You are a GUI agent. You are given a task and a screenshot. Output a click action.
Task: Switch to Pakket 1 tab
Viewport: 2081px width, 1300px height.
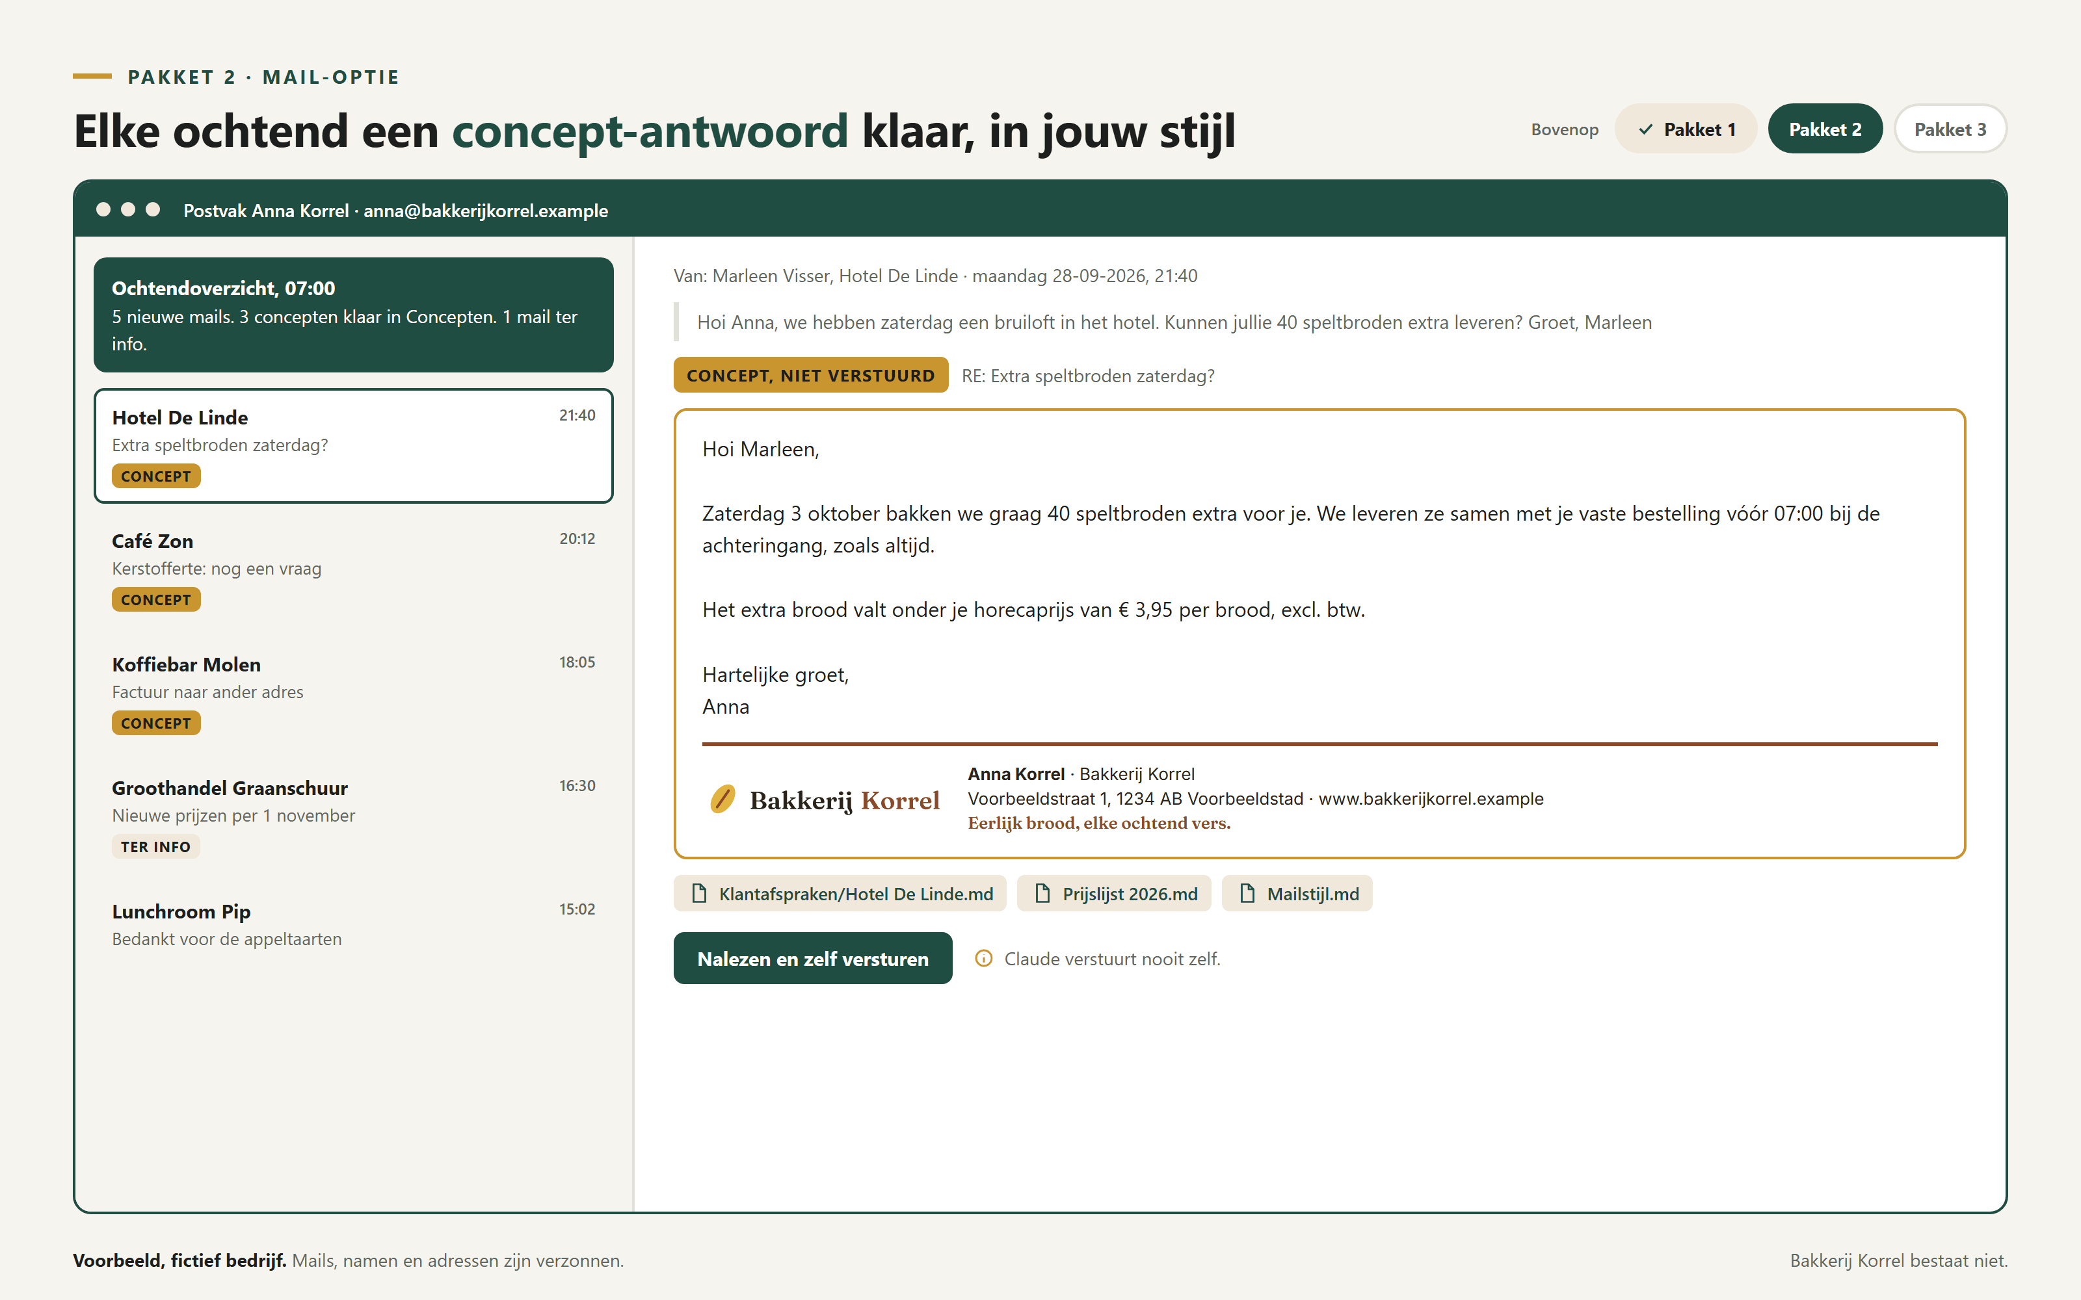pyautogui.click(x=1686, y=129)
